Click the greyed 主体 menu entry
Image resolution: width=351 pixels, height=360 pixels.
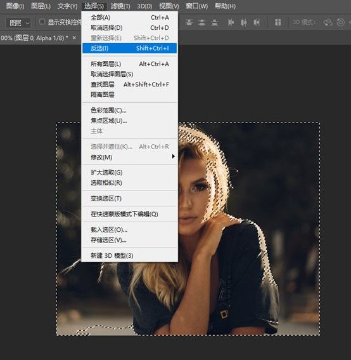tap(130, 131)
